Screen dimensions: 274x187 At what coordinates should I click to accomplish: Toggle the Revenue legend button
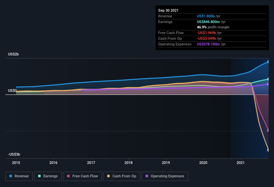19,176
